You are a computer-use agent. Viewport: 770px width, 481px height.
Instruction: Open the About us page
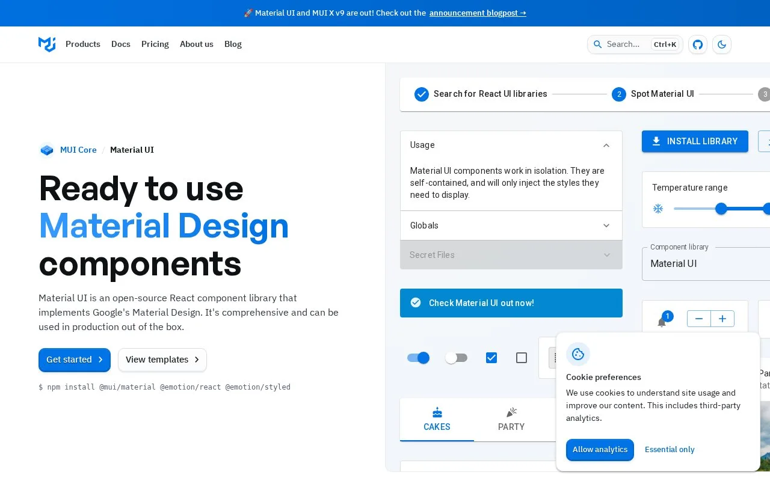click(x=197, y=44)
